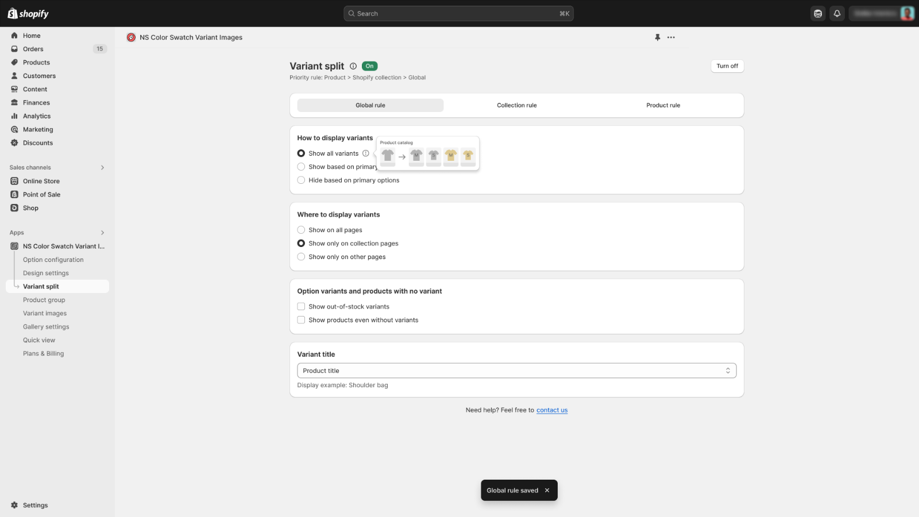Image resolution: width=919 pixels, height=517 pixels.
Task: Click the Shop channel icon
Action: point(14,208)
